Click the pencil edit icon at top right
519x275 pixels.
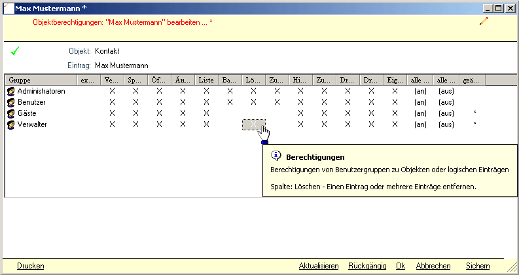[x=484, y=22]
